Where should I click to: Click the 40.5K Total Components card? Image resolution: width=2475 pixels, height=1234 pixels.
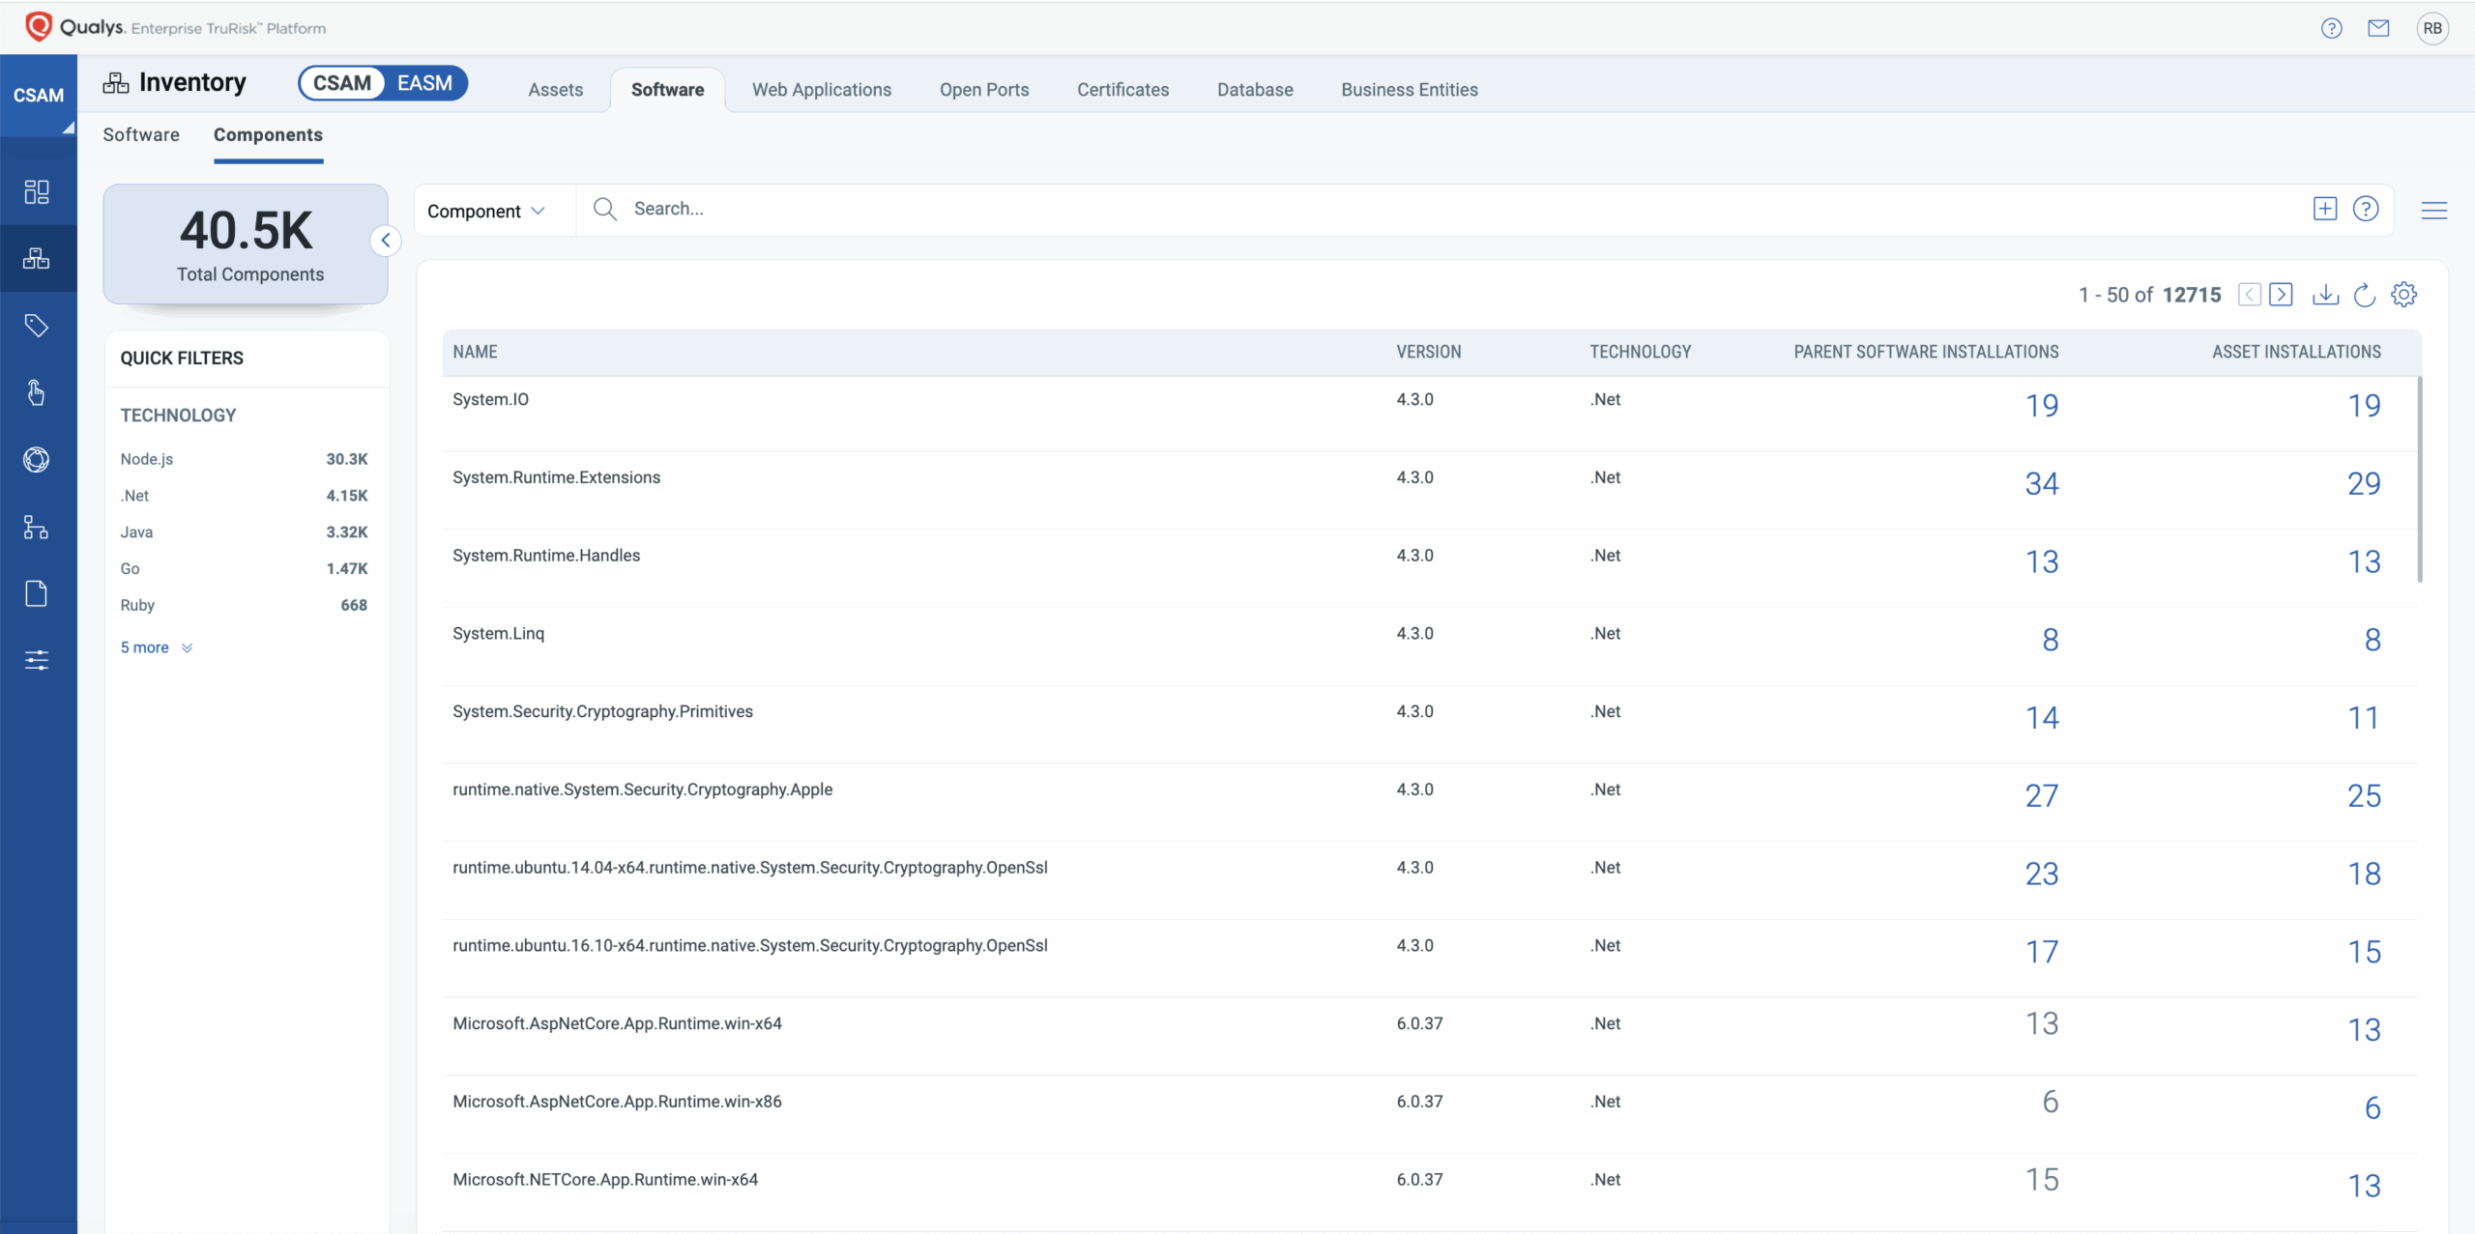point(246,244)
